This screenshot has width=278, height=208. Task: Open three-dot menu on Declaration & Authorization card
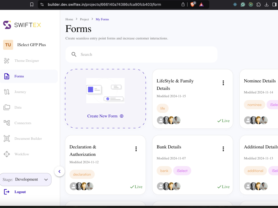tap(136, 149)
